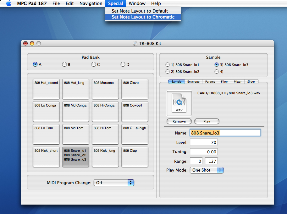
Task: Select the 808 Cowbell pad
Action: [135, 112]
